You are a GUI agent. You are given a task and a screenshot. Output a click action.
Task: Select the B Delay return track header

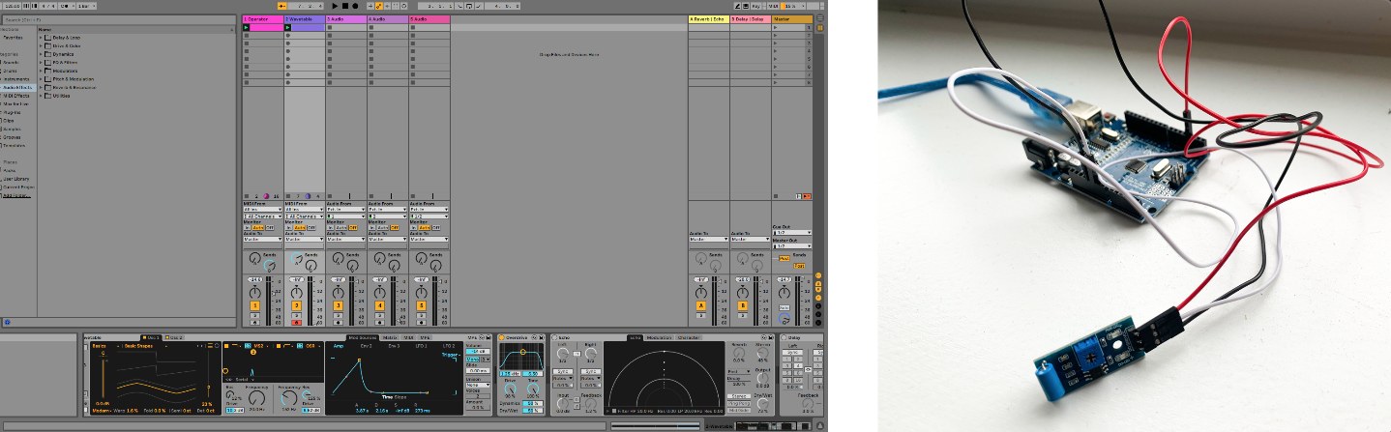(749, 18)
